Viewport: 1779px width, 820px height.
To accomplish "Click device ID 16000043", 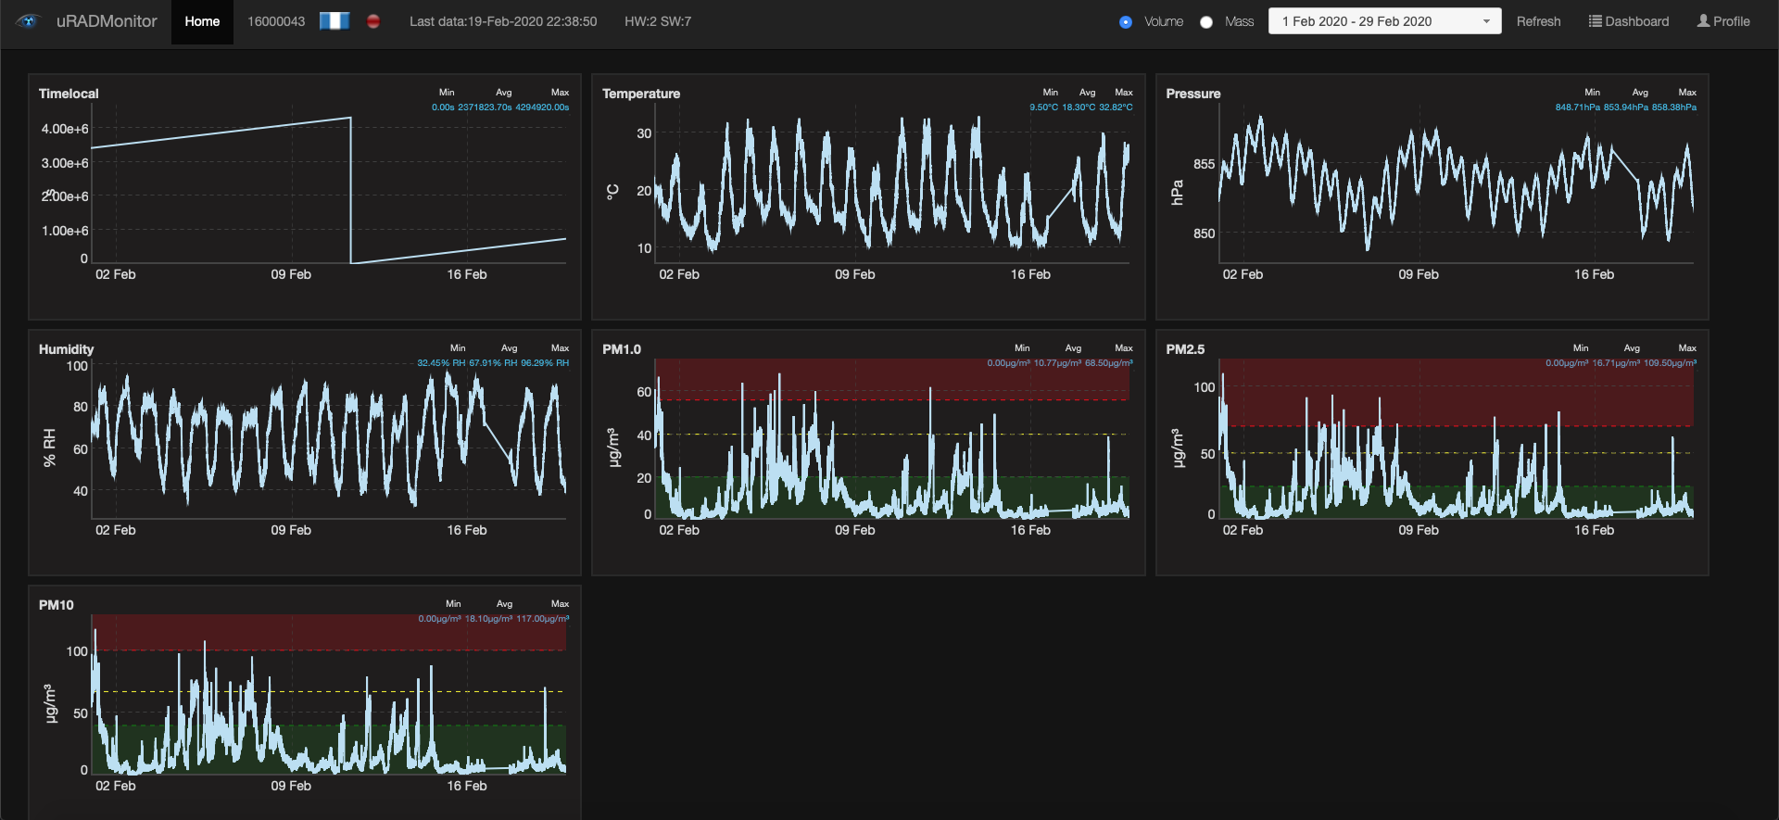I will pos(276,21).
